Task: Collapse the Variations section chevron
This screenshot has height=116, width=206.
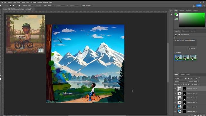Action: click(175, 53)
